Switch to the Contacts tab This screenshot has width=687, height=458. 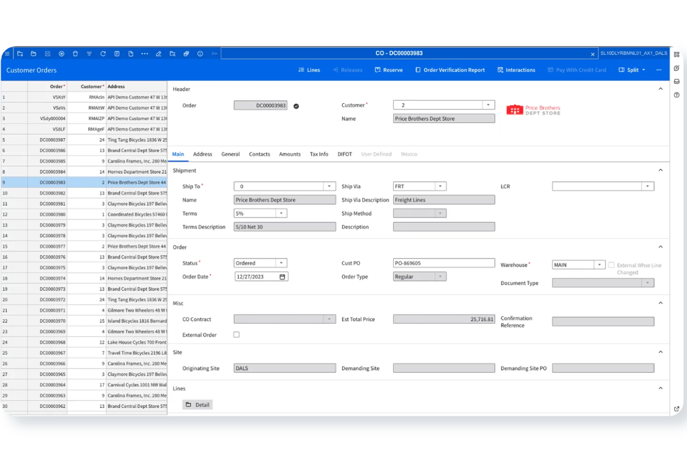pos(259,155)
